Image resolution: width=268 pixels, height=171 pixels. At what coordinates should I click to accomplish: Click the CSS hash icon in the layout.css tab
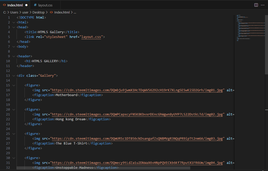pyautogui.click(x=35, y=5)
